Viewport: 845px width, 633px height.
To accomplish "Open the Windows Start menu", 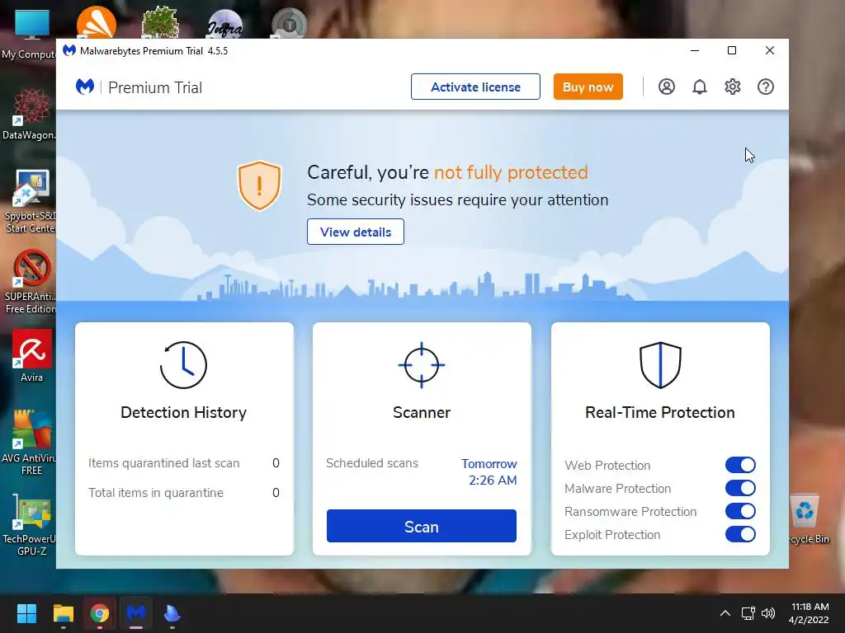I will [26, 613].
